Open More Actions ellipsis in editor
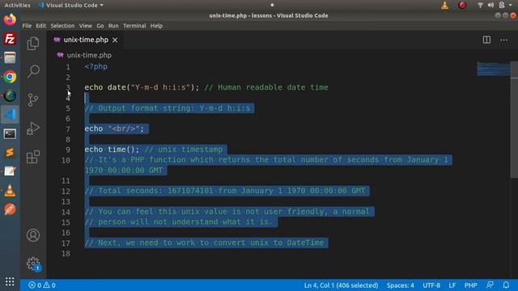 coord(503,40)
